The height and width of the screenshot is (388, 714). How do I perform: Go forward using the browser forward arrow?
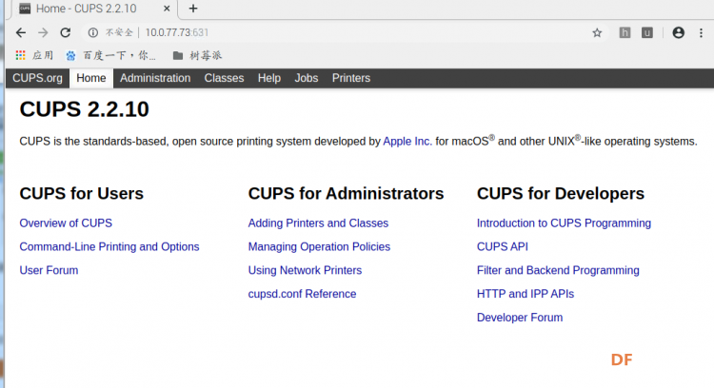pos(43,32)
